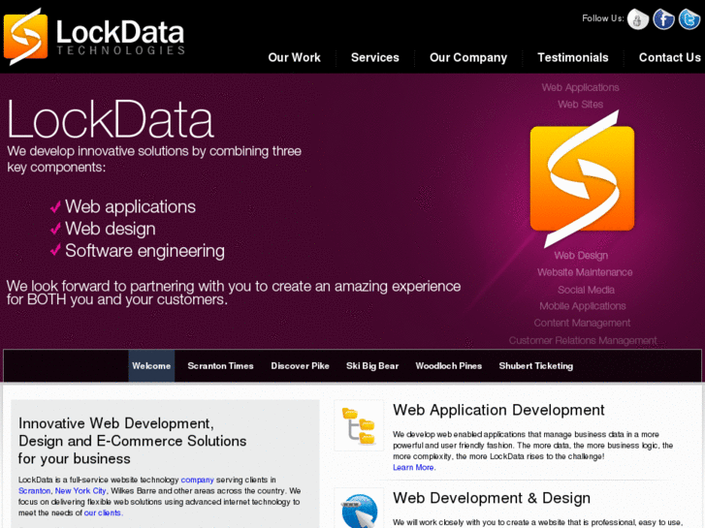Click the Social Media tag text
Image resolution: width=705 pixels, height=528 pixels.
[586, 290]
